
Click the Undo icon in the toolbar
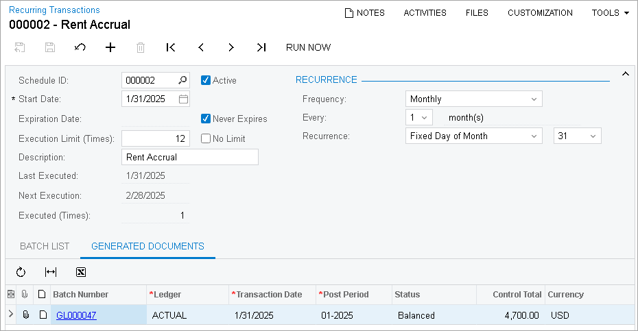[x=80, y=47]
